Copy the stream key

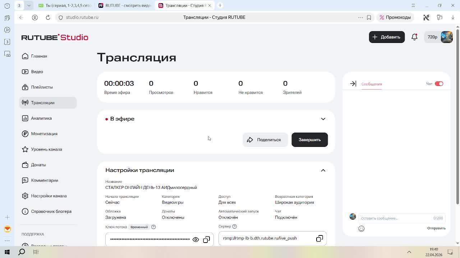tap(206, 239)
